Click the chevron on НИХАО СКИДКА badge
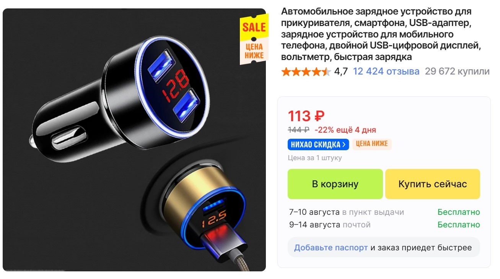Viewport: 500px width, 279px height. point(344,144)
